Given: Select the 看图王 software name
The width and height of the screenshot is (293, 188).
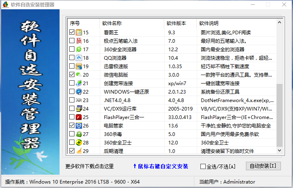Looking at the screenshot, I should (x=111, y=32).
